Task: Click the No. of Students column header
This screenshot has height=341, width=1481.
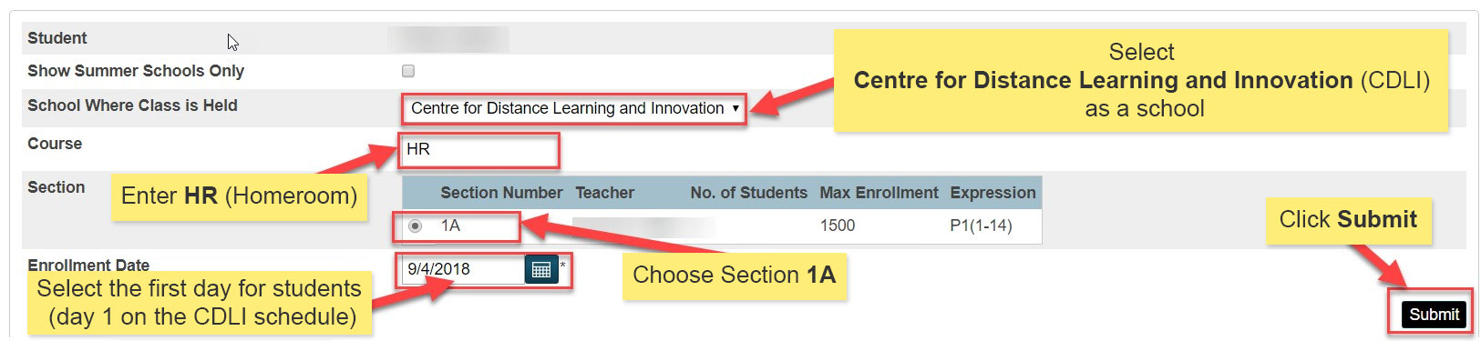Action: coord(748,193)
